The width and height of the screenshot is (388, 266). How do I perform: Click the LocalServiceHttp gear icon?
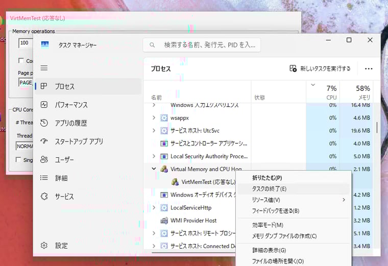click(x=164, y=208)
